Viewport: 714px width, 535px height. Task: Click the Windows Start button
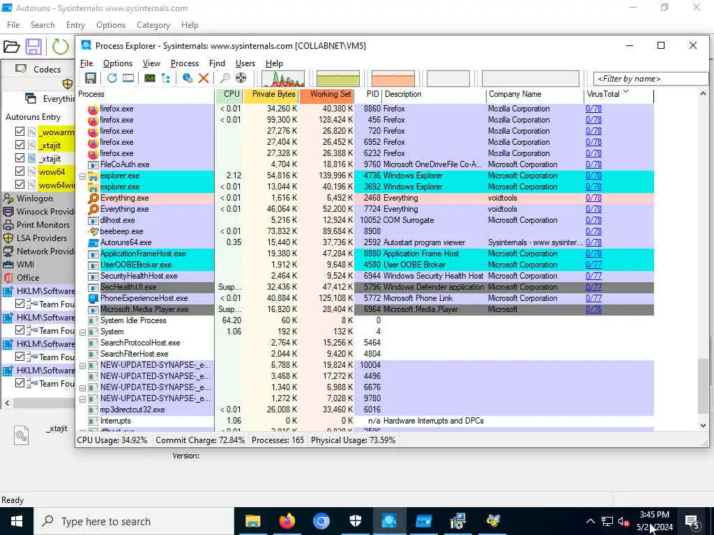[17, 521]
